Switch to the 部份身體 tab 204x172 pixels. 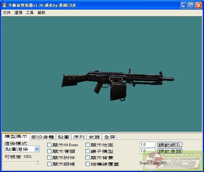pyautogui.click(x=43, y=137)
